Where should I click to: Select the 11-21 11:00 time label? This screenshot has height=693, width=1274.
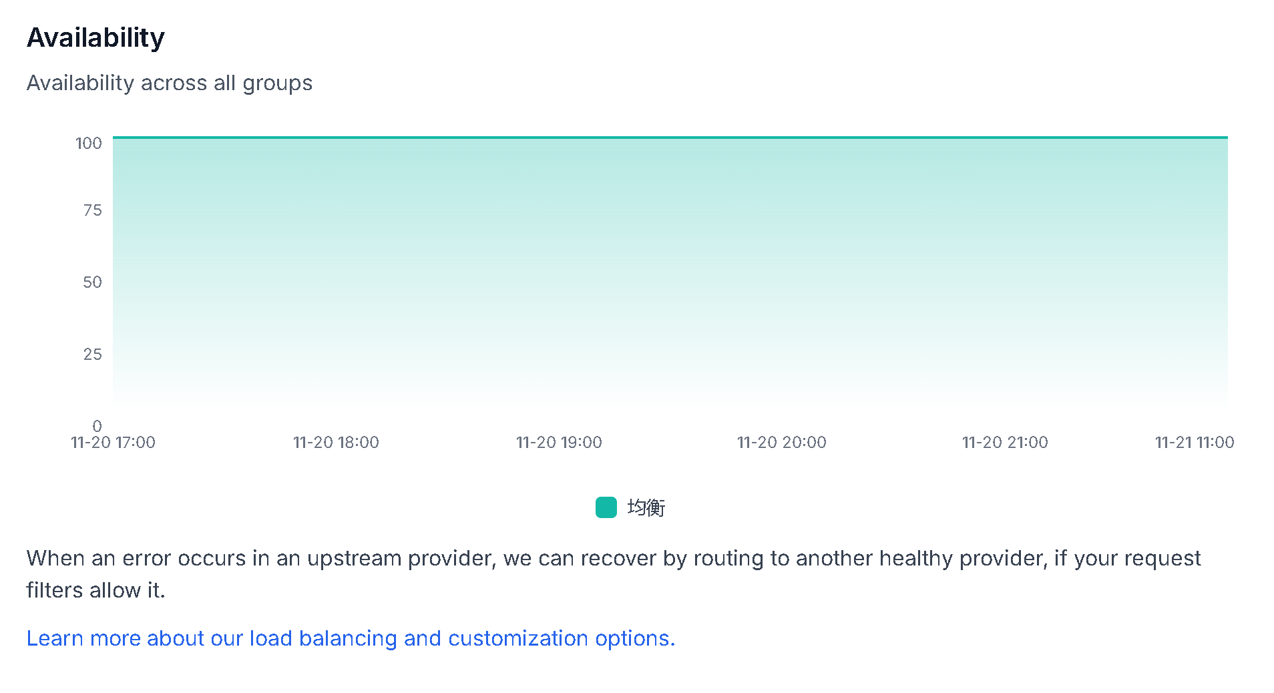[x=1195, y=443]
